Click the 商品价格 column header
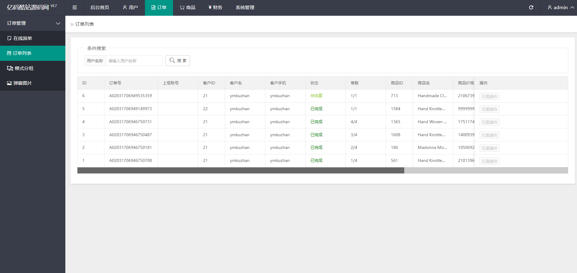Screen dimensions: 577x273 tap(464, 83)
